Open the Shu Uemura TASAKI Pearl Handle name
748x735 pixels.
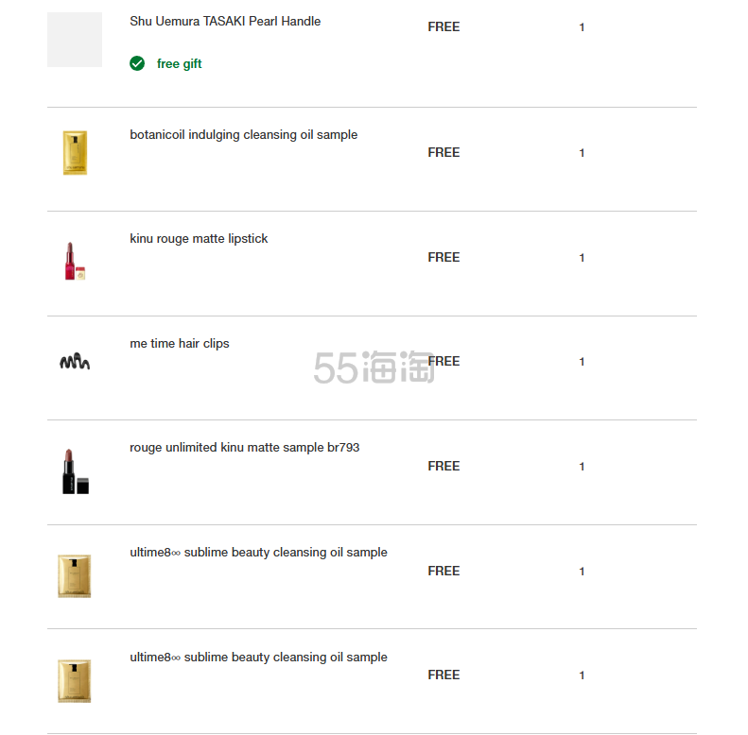coord(225,21)
